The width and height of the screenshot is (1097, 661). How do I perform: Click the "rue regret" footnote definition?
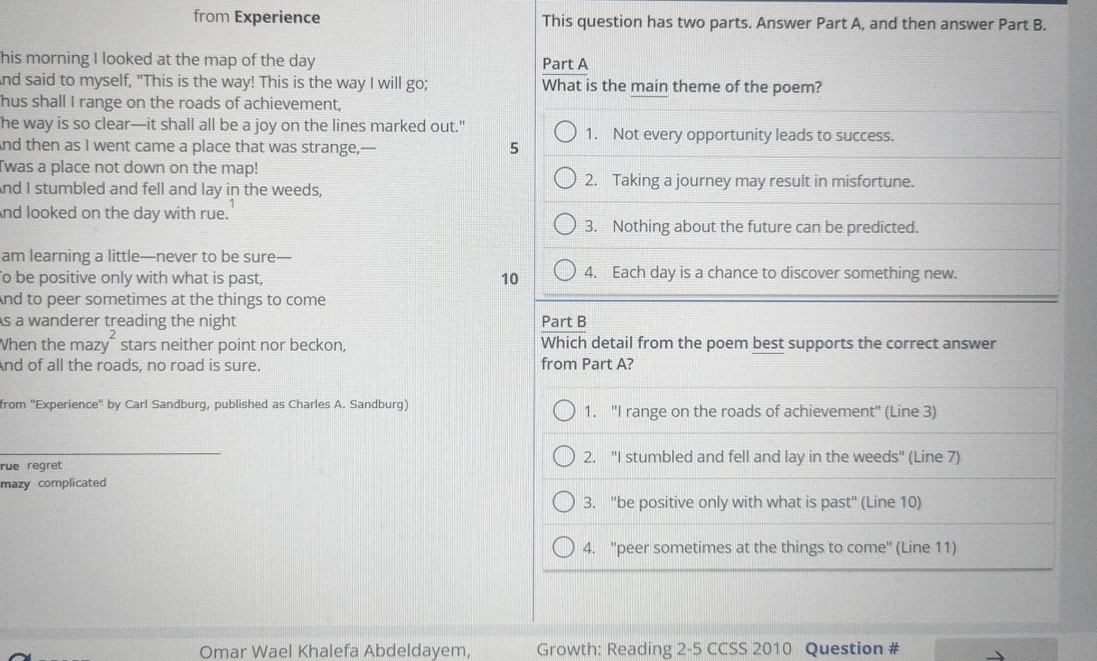[31, 466]
